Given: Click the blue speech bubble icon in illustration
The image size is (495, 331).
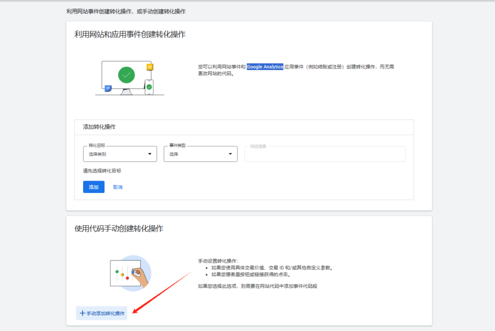Looking at the screenshot, I should [108, 88].
